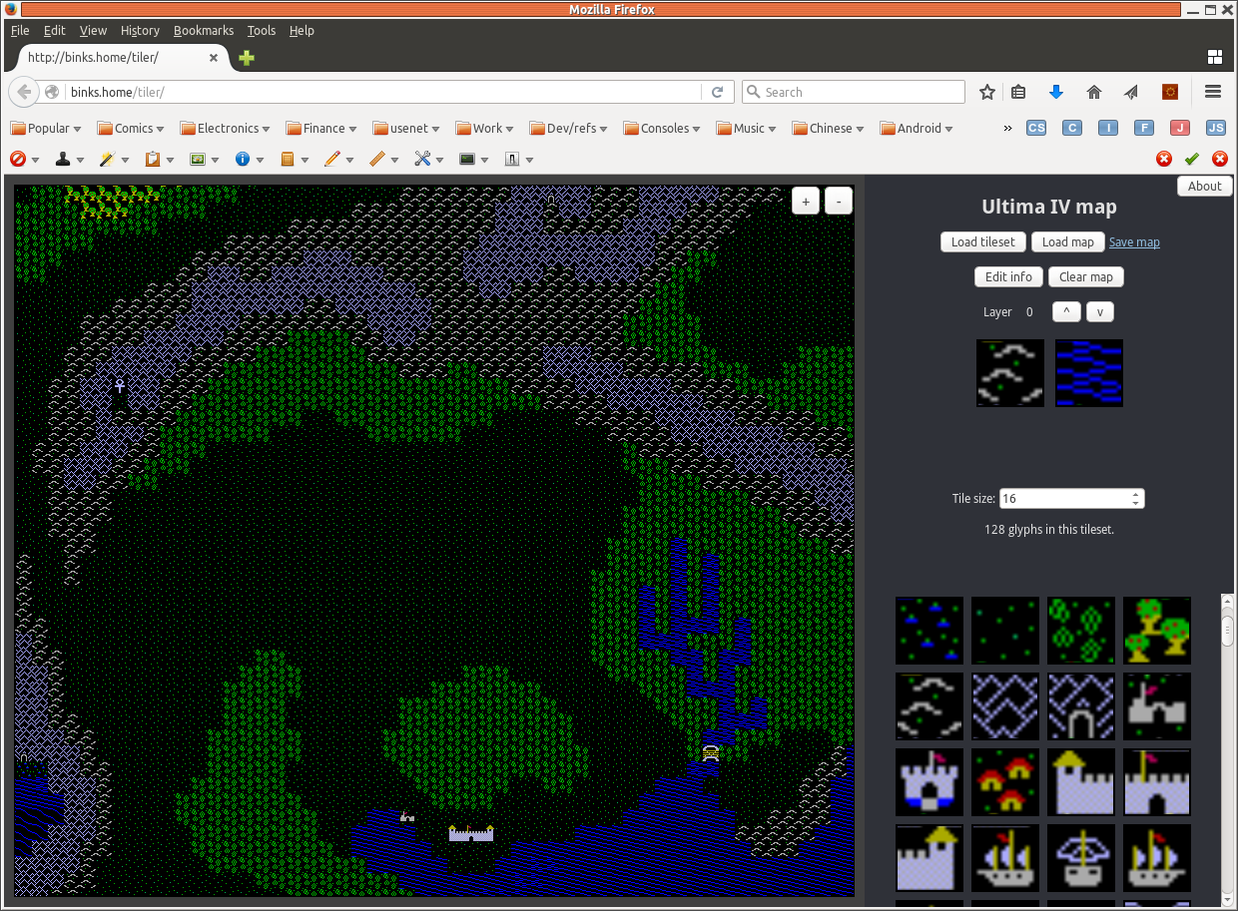
Task: Click the Edit info button
Action: click(1008, 276)
